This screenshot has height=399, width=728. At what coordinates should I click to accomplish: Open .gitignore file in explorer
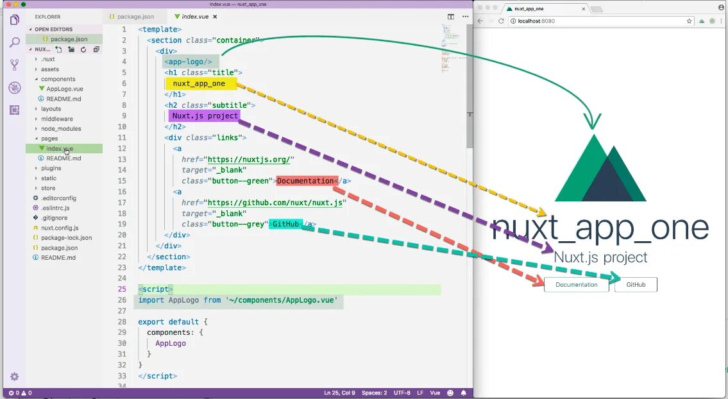pos(54,218)
